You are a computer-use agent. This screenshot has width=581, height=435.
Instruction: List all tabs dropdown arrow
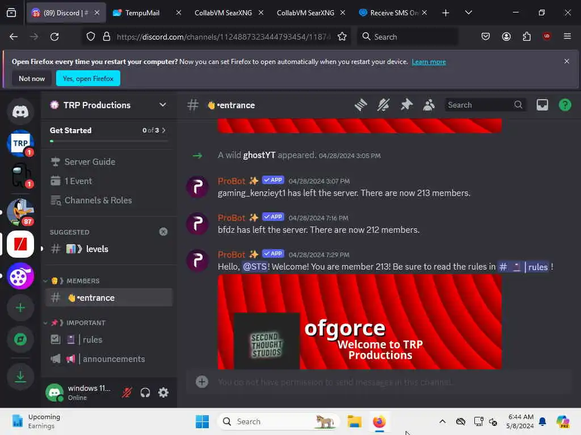468,12
